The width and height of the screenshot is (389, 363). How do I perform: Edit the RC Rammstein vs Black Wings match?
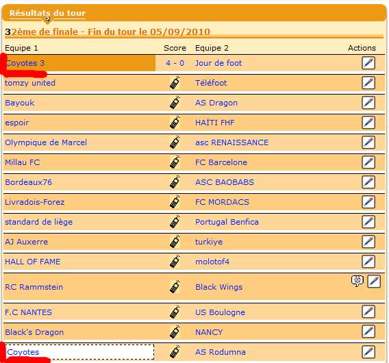[x=374, y=281]
